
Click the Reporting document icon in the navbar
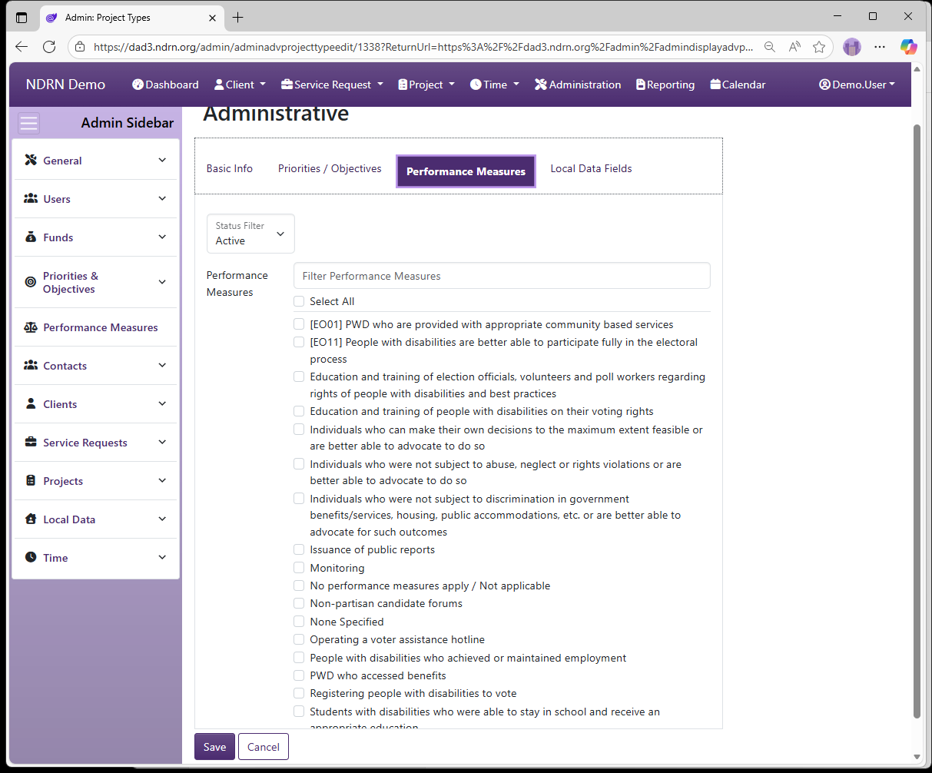click(641, 85)
